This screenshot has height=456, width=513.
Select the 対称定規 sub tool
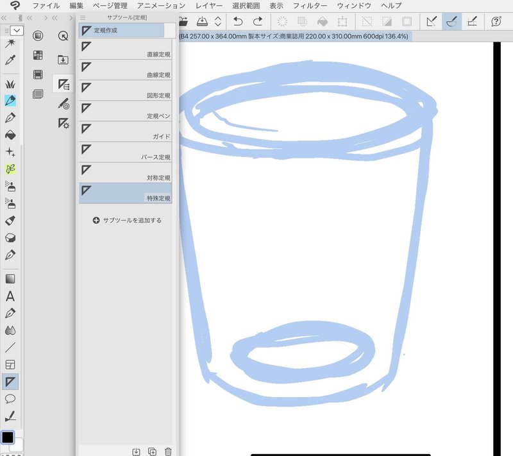pos(125,173)
